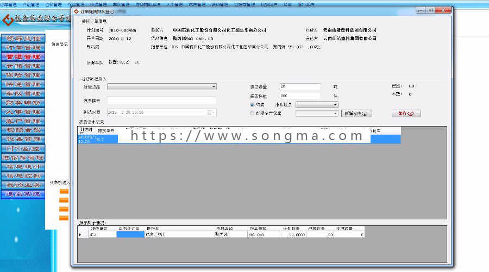Viewport: 489px width, 272px height.
Task: Click the 退出系统 sidebar button
Action: [23, 194]
